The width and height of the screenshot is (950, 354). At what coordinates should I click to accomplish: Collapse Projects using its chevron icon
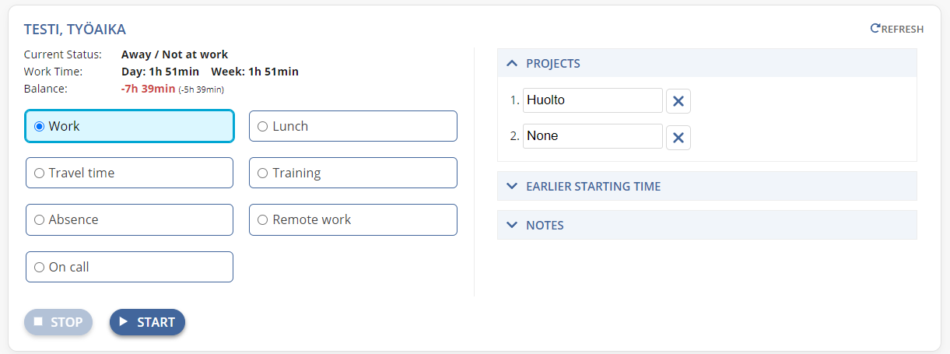(511, 63)
